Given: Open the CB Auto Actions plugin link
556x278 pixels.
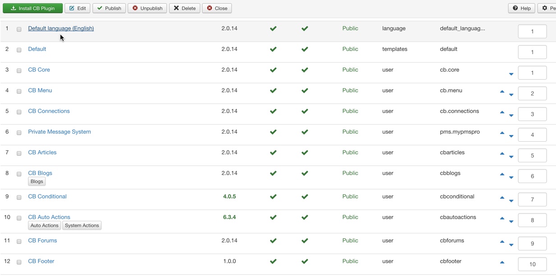Looking at the screenshot, I should click(x=49, y=217).
